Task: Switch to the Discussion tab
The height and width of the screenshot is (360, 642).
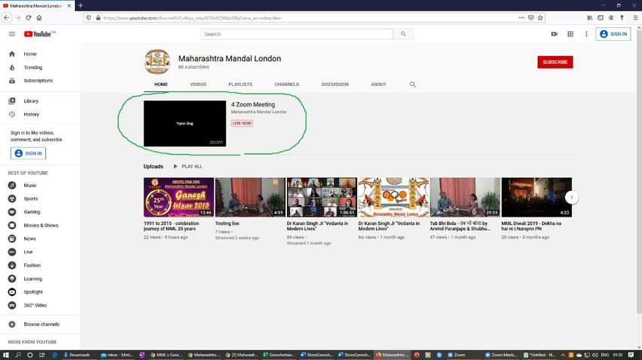Action: pos(335,85)
